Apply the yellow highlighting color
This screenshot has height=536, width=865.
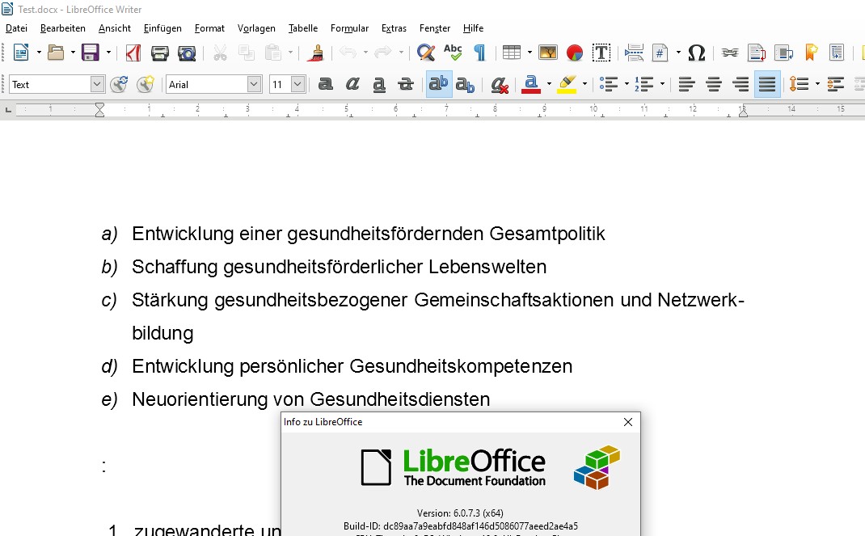point(567,84)
